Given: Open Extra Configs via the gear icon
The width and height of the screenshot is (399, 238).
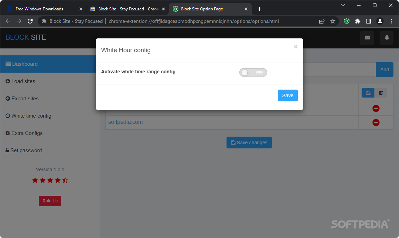Looking at the screenshot, I should pos(7,133).
